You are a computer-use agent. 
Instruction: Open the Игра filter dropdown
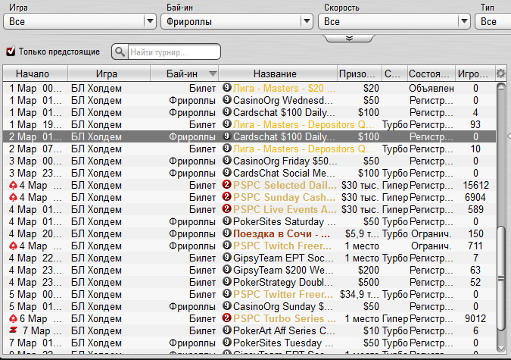79,21
